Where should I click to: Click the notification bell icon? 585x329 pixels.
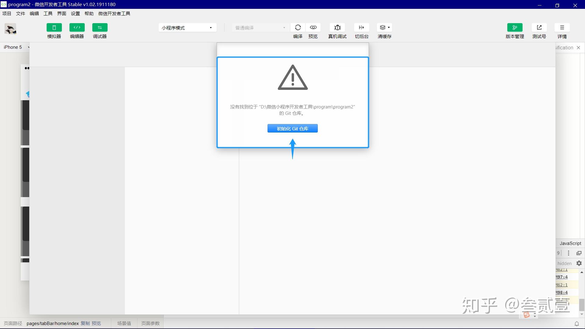coord(577,324)
